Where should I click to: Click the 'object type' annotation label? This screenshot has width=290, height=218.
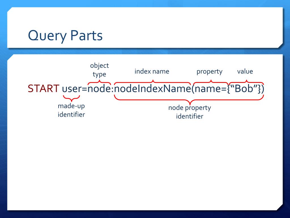pos(99,70)
